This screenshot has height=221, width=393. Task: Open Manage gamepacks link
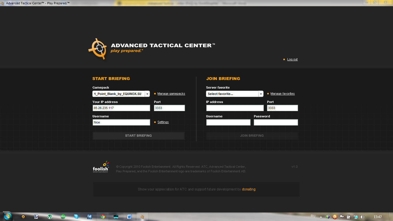[x=171, y=94]
